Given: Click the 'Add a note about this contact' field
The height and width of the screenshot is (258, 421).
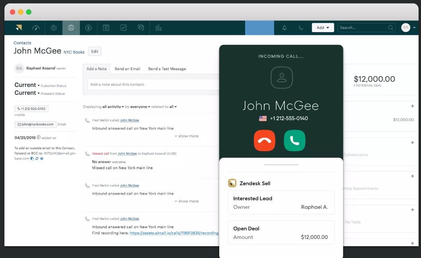Looking at the screenshot, I should point(153,85).
